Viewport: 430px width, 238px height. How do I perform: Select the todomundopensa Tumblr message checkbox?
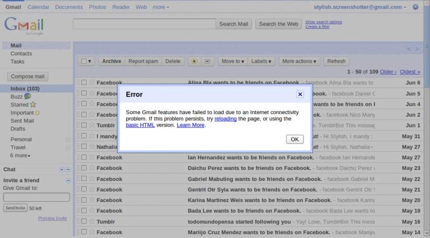[x=84, y=221]
